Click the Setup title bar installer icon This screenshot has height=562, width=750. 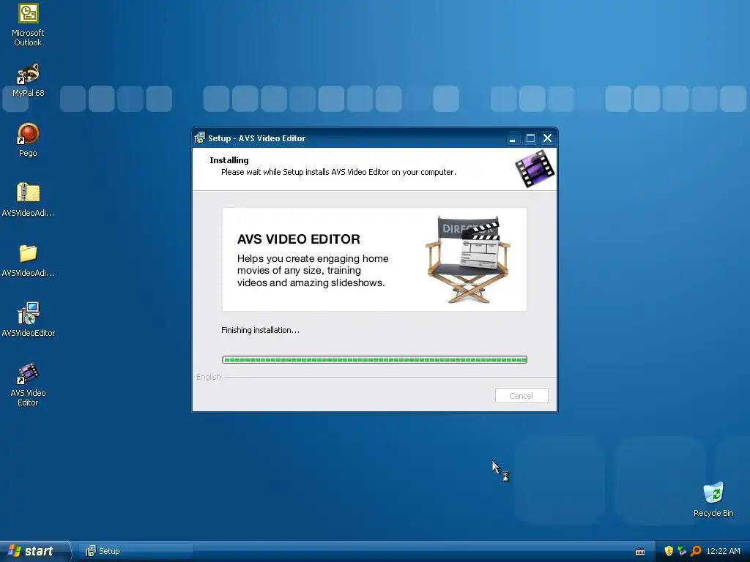click(200, 138)
